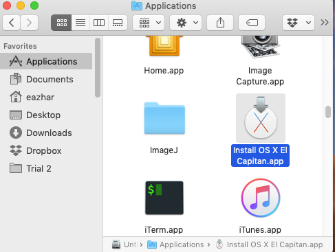This screenshot has height=252, width=335.
Task: Open the eazhar home folder in sidebar
Action: pos(46,97)
